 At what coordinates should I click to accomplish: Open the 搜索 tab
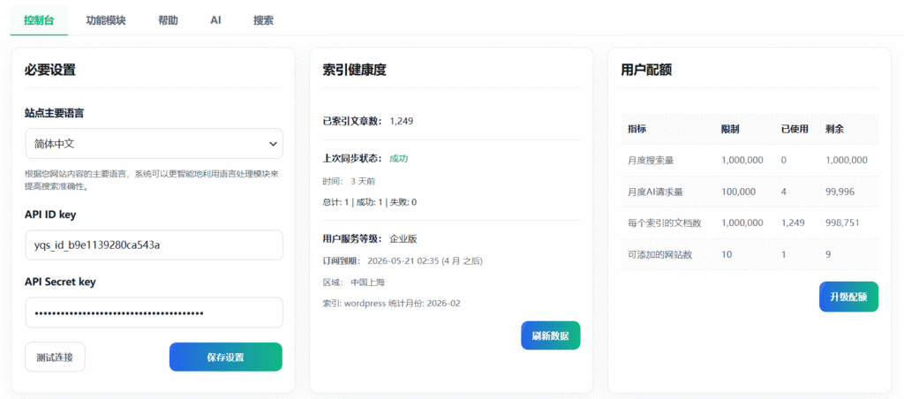263,19
